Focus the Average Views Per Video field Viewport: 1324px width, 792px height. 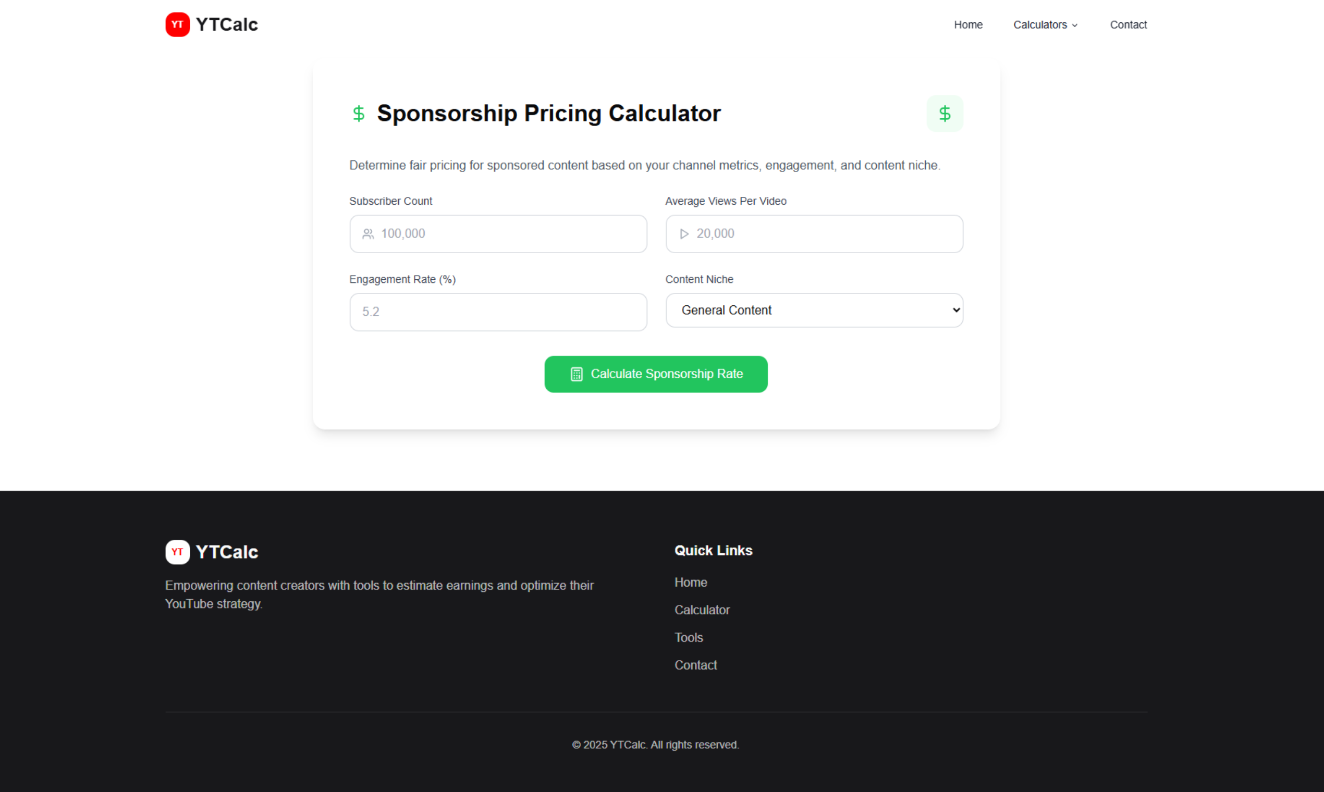click(x=814, y=234)
